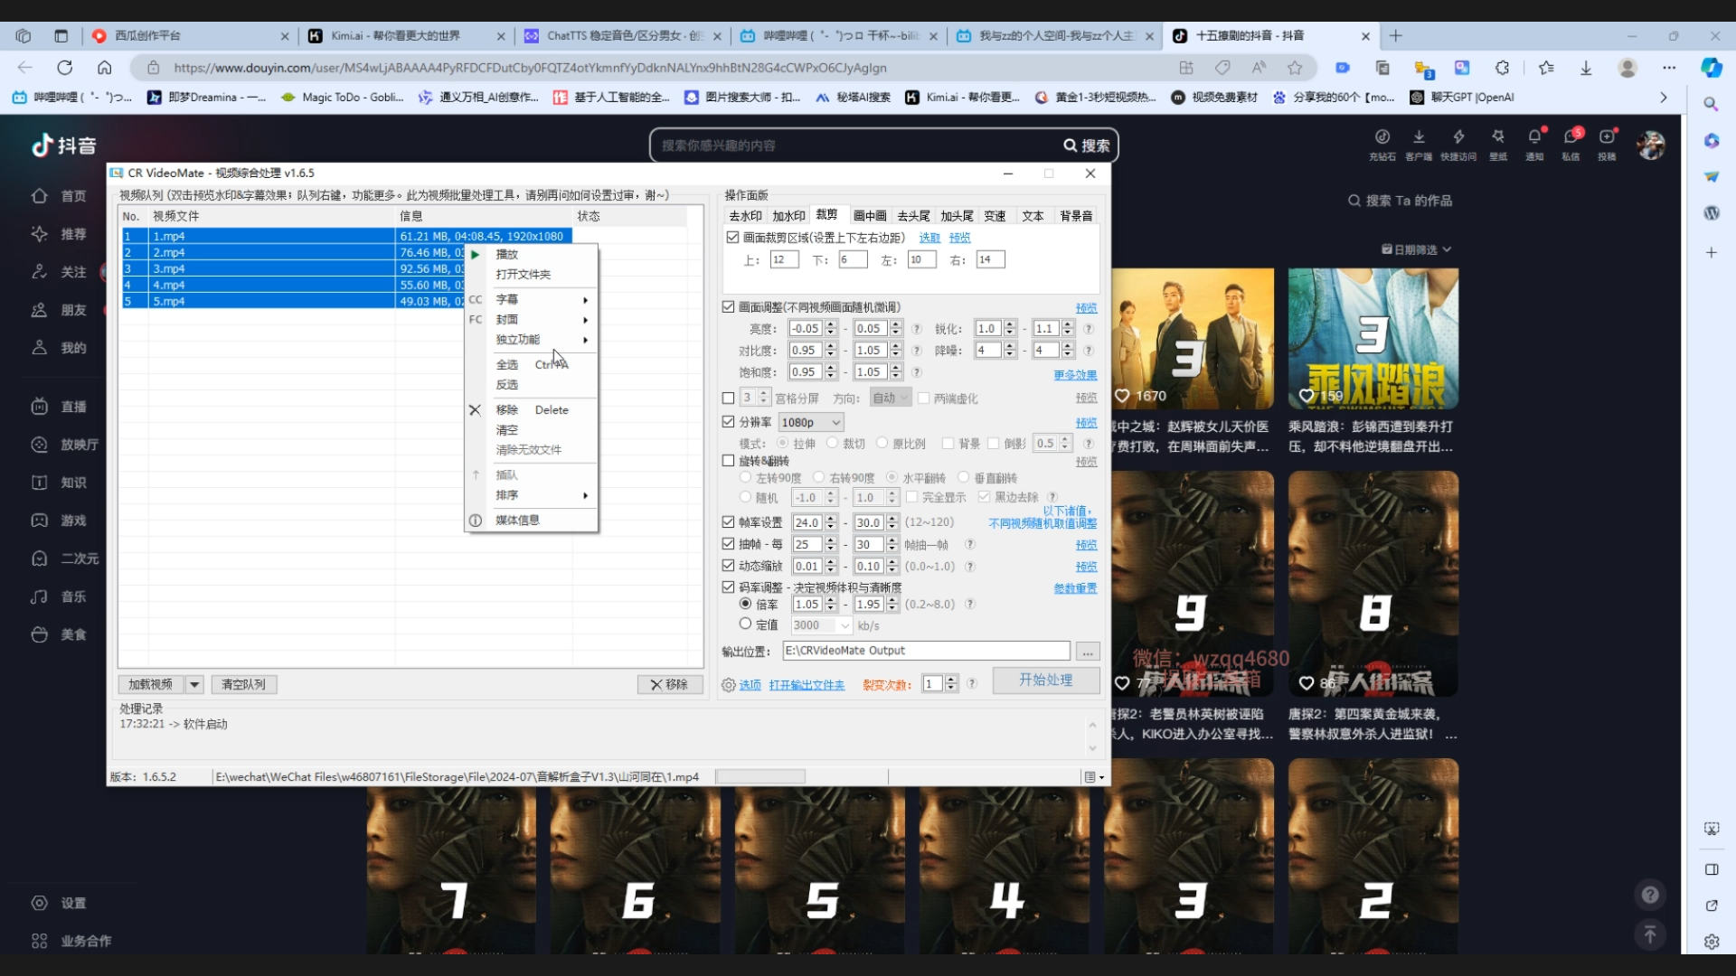The image size is (1736, 976).
Task: Click the 输出位置 output path field
Action: (x=926, y=651)
